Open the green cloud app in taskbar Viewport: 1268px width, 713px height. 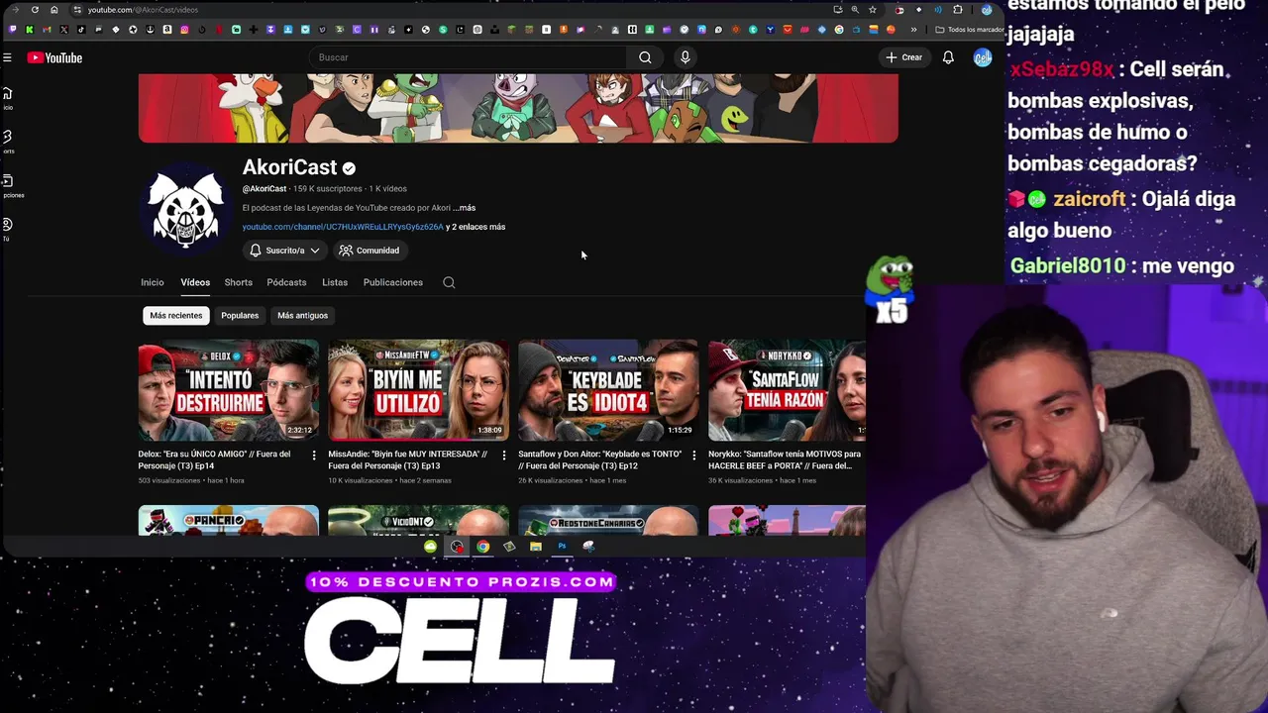pos(430,547)
